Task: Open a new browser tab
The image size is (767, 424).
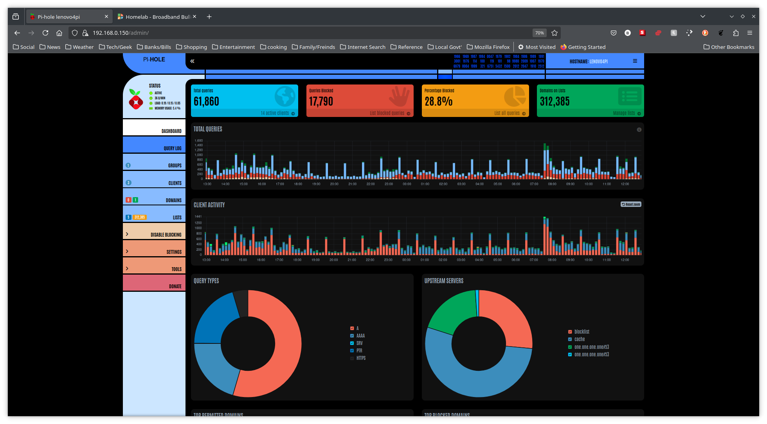Action: (209, 17)
